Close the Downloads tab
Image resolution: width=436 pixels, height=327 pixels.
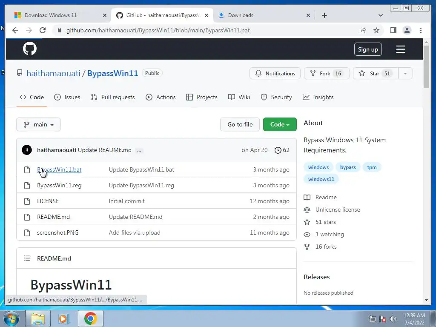308,15
